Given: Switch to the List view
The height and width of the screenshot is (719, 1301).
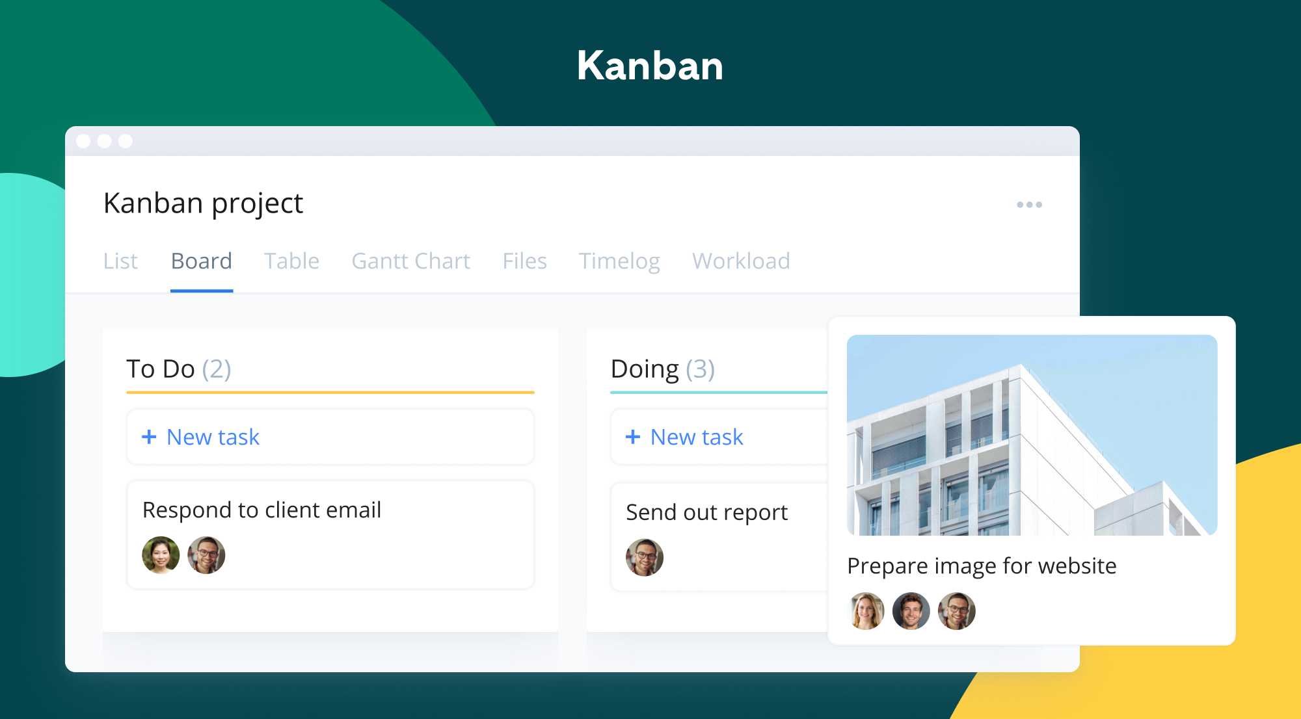Looking at the screenshot, I should click(120, 261).
